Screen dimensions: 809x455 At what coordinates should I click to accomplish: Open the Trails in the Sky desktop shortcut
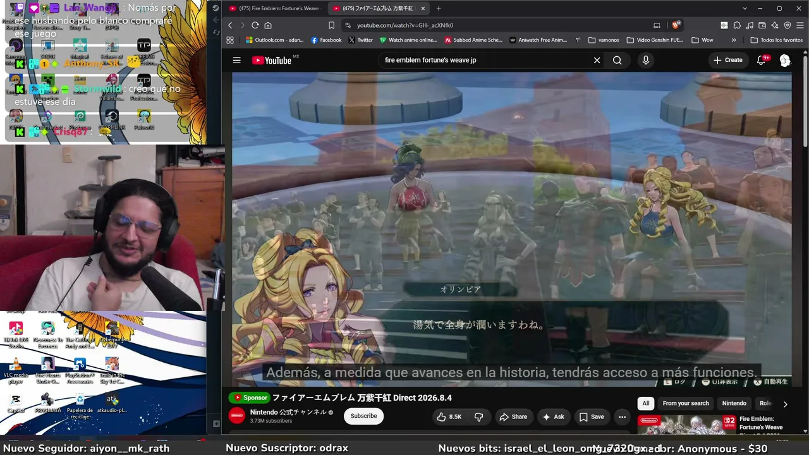[x=112, y=370]
